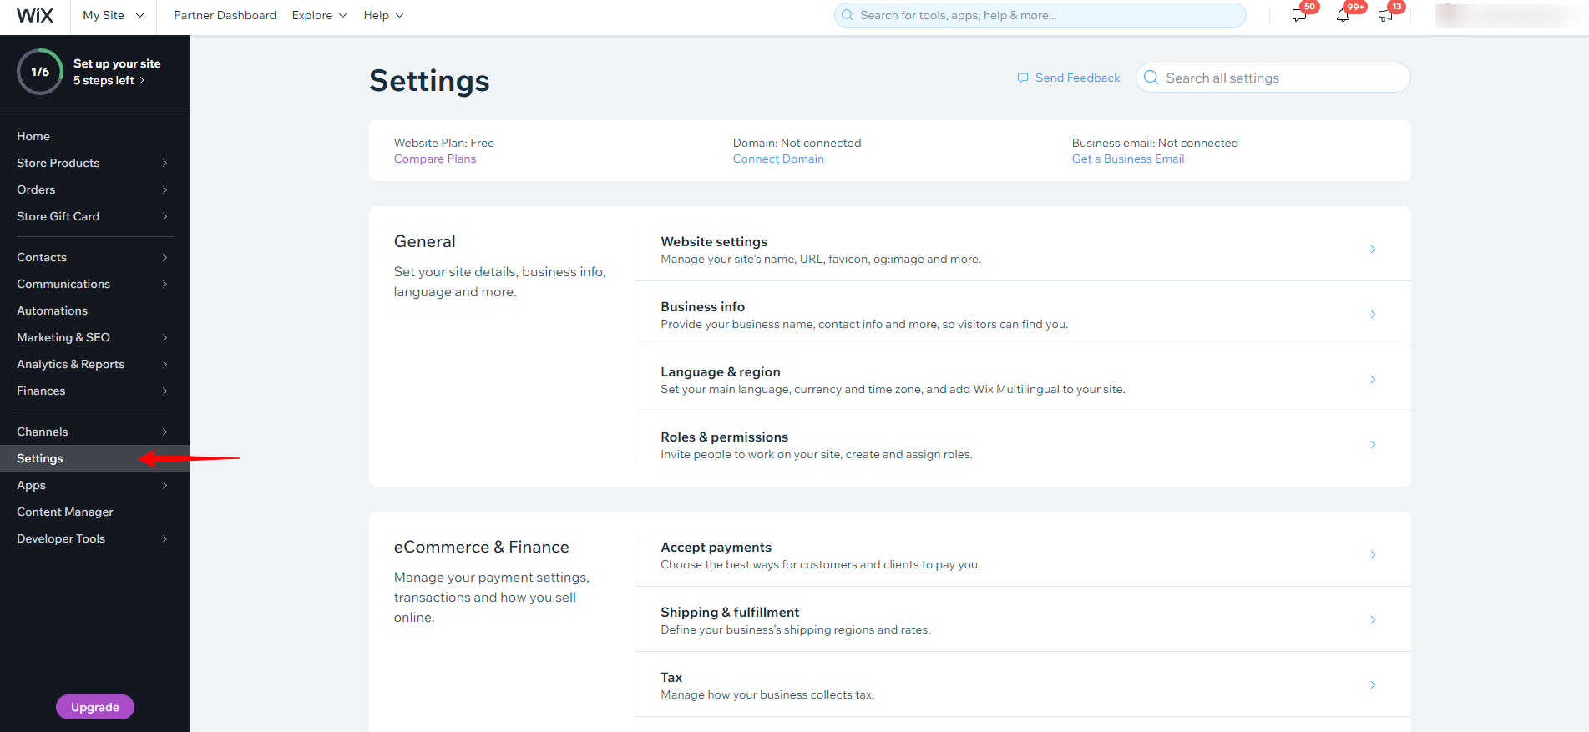Open the Help dropdown menu
This screenshot has height=732, width=1589.
pos(383,15)
